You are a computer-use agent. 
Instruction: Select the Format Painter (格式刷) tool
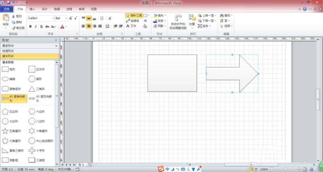pos(18,28)
